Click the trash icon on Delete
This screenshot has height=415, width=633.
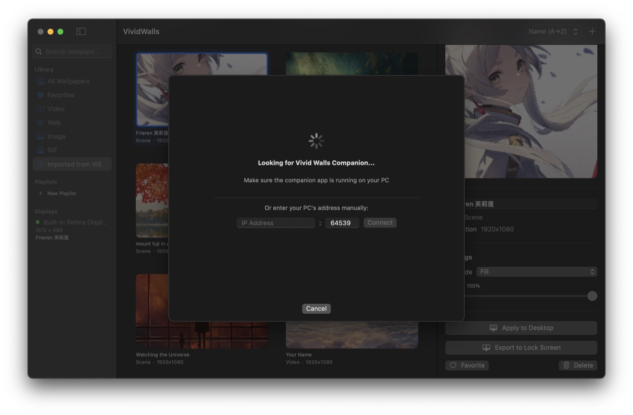566,365
